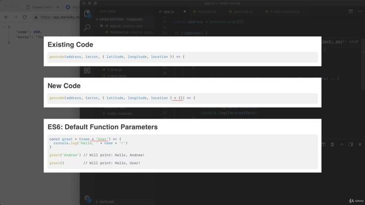The image size is (365, 205).
Task: Select app.js in Open Editors list
Action: pyautogui.click(x=125, y=26)
